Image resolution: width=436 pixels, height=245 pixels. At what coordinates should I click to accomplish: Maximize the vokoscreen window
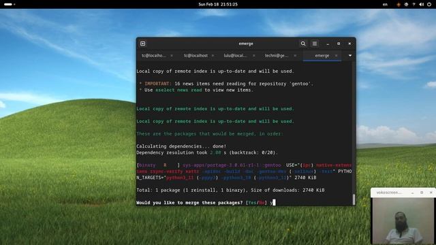click(422, 192)
